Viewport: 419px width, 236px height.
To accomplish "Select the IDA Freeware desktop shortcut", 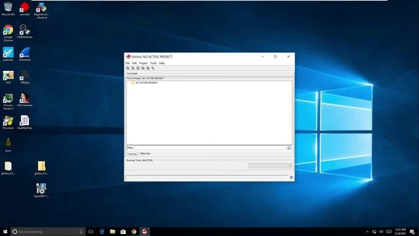I will [x=25, y=100].
